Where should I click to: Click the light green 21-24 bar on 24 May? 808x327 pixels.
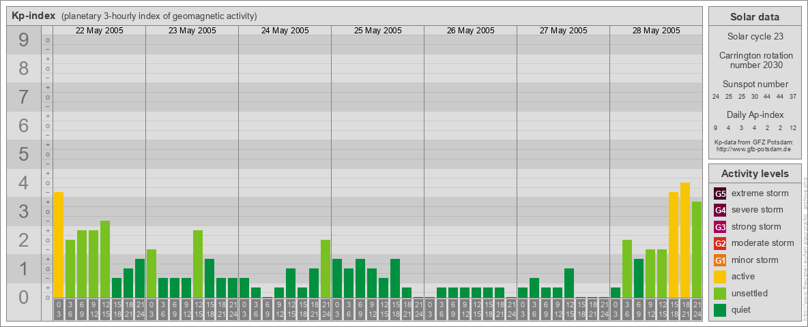(325, 269)
